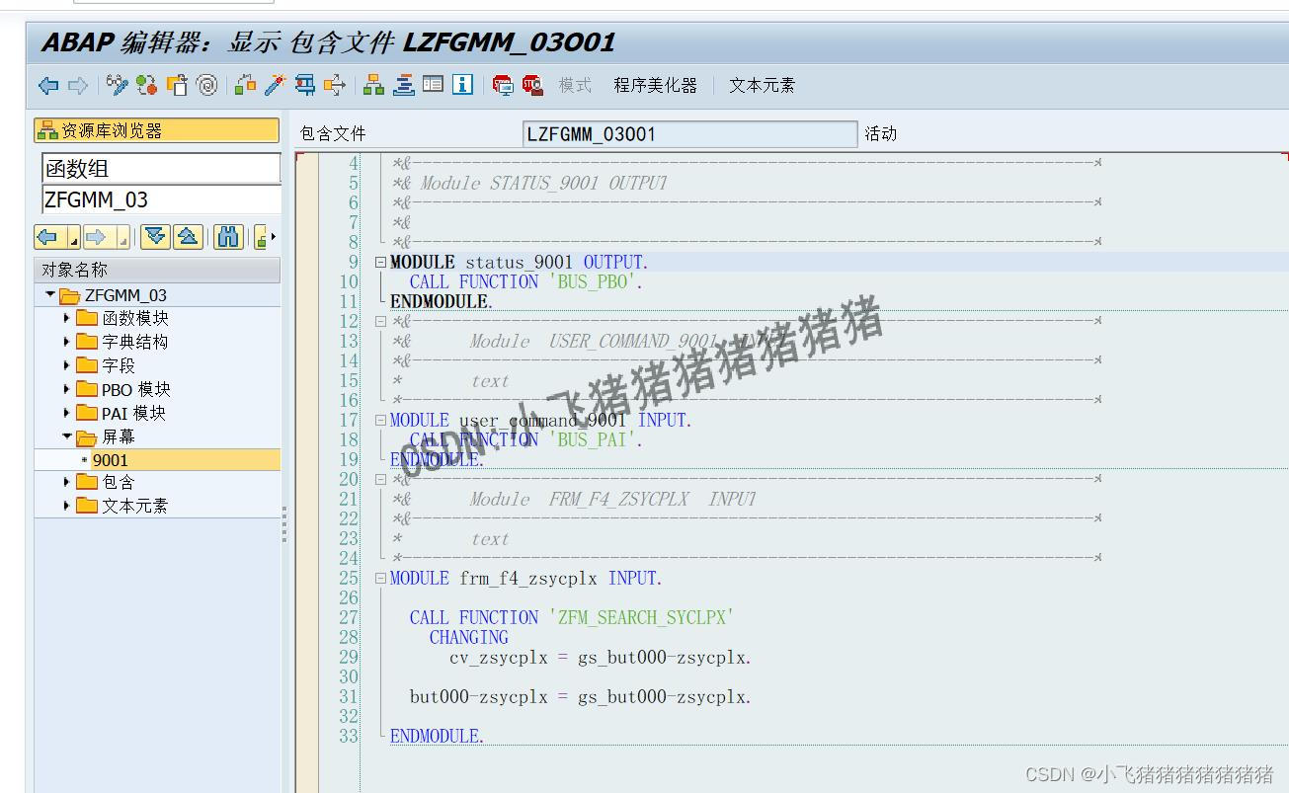Click the binoculars Find icon

tap(228, 237)
